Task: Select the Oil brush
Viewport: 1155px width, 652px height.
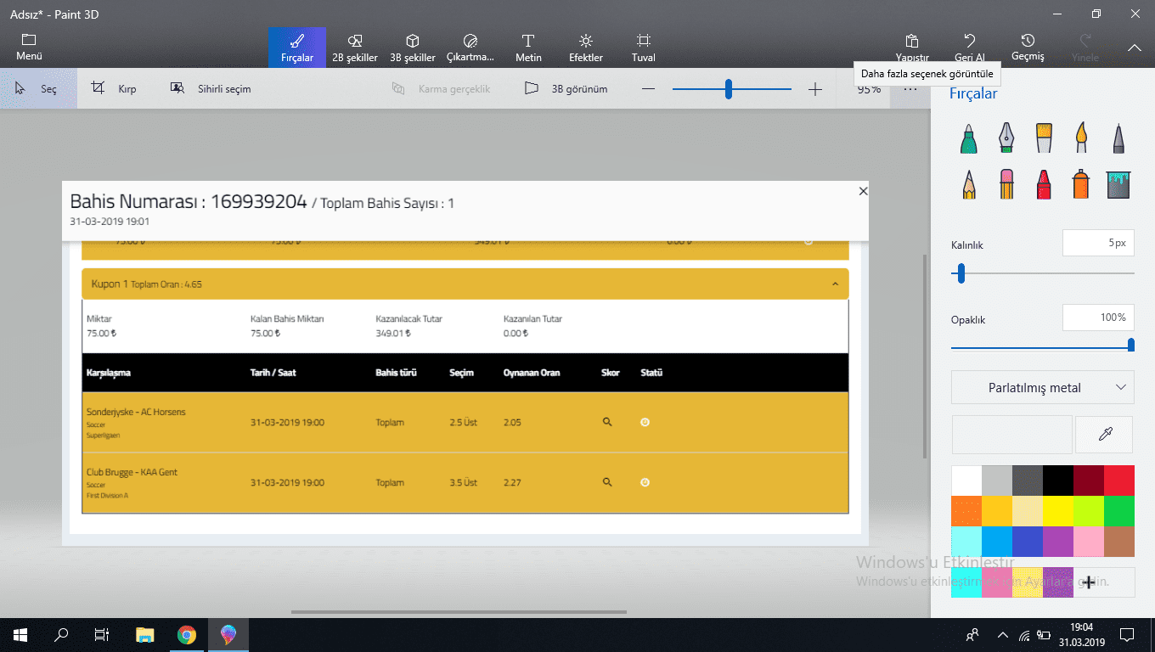Action: click(1044, 138)
